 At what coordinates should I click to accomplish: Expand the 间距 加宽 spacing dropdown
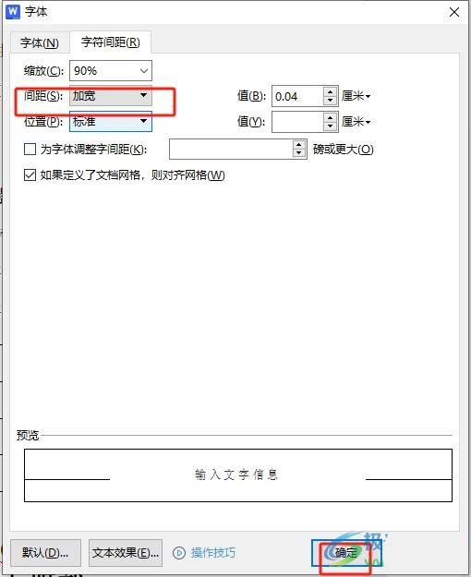(111, 96)
